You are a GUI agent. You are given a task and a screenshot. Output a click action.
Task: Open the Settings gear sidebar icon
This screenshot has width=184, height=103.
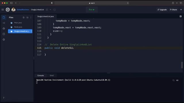[x=4, y=39]
